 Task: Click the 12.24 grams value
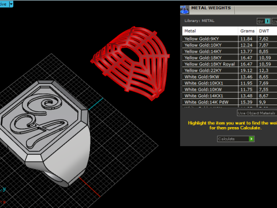point(246,45)
